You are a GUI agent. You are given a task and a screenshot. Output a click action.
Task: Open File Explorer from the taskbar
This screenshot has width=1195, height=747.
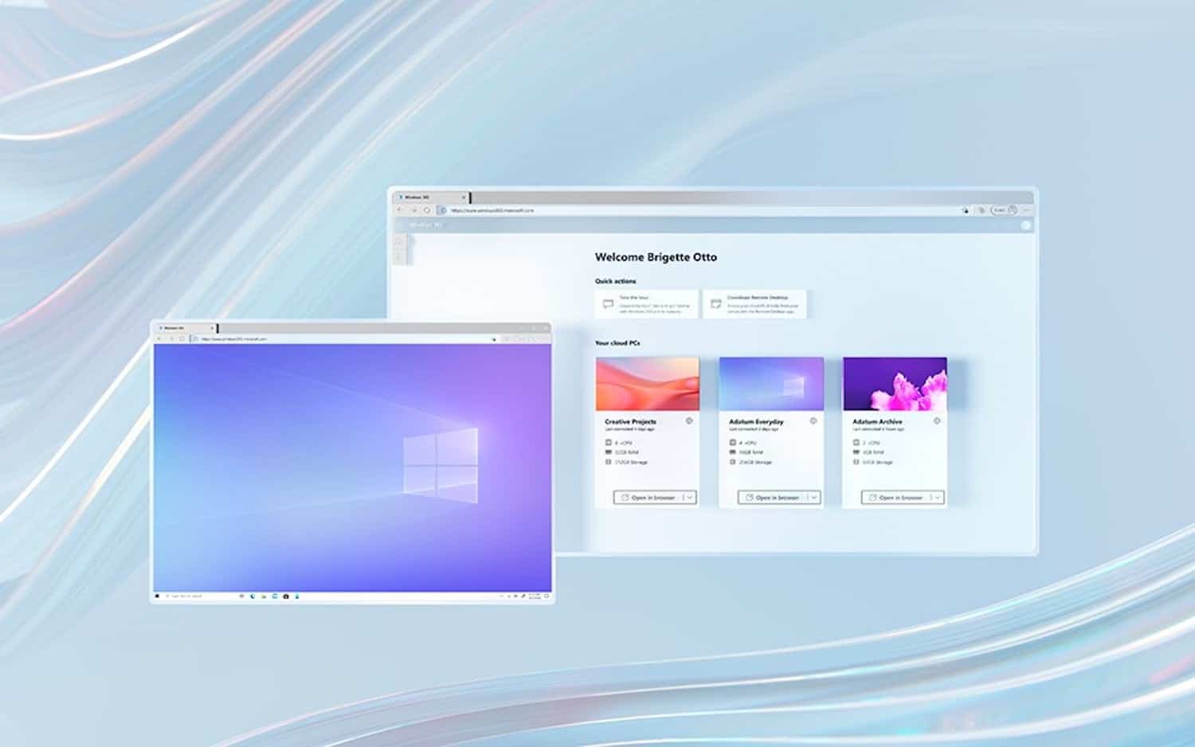click(x=264, y=596)
